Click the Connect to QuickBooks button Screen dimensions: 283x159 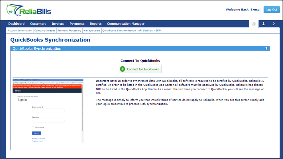140,69
